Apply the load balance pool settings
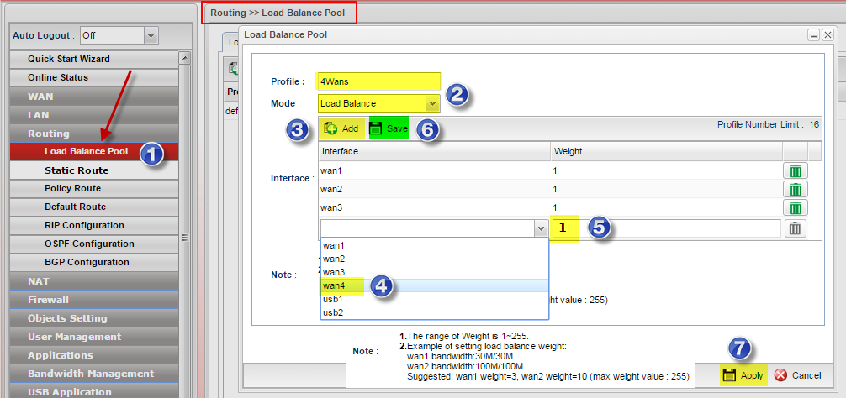 pos(743,375)
